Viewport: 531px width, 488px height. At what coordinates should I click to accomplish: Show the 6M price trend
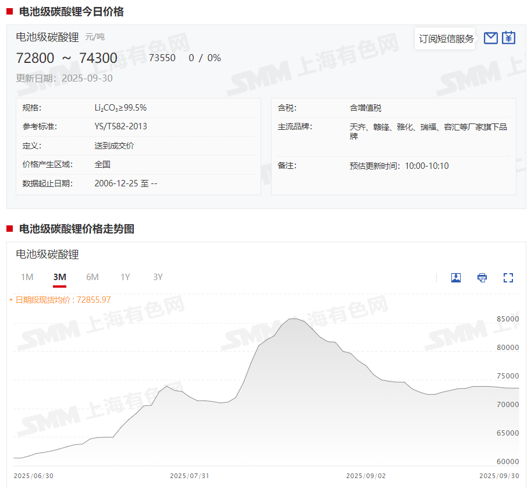tap(92, 277)
